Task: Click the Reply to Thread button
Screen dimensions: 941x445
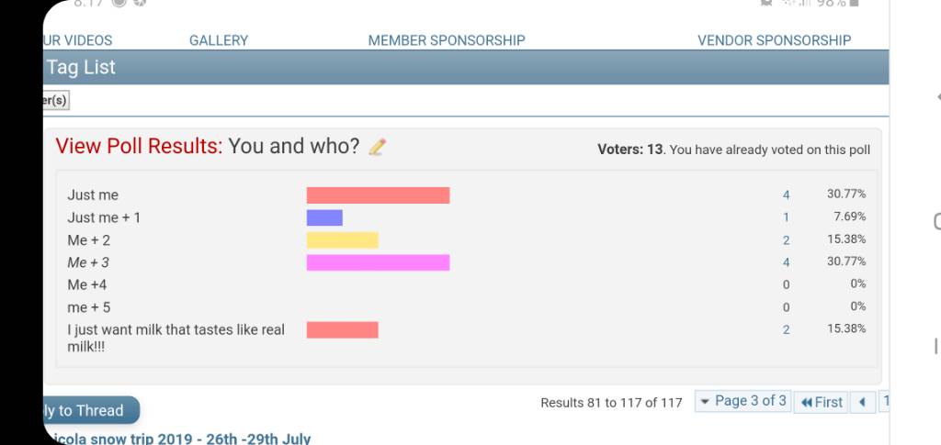Action: coord(91,410)
